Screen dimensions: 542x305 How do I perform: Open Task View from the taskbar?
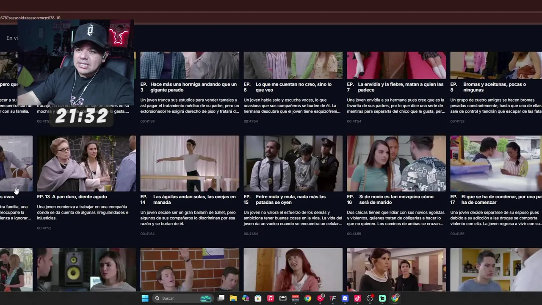click(221, 298)
